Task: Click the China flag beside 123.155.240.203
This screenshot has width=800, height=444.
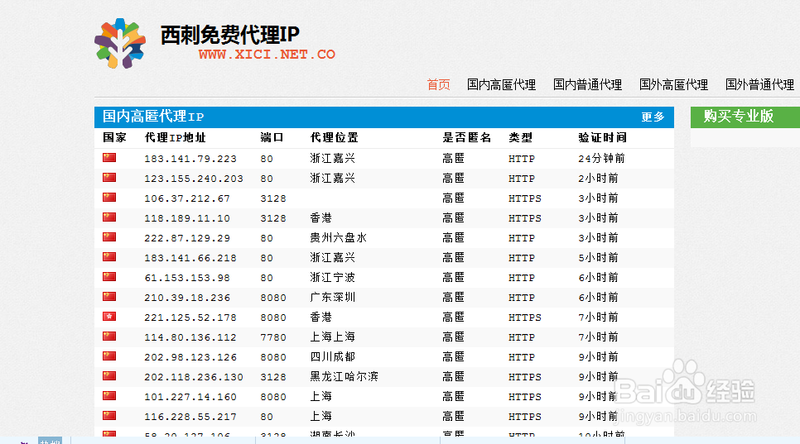Action: [109, 177]
